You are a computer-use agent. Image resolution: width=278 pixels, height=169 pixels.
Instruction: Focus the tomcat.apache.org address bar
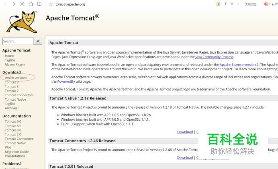[70, 4]
